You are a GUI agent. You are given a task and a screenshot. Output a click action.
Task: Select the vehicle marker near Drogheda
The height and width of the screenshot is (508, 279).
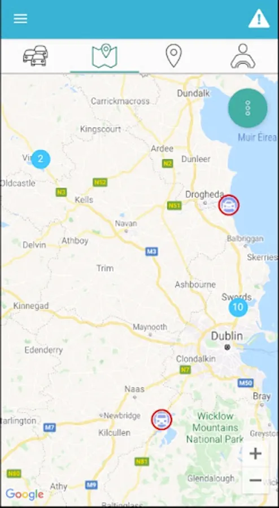(x=229, y=205)
